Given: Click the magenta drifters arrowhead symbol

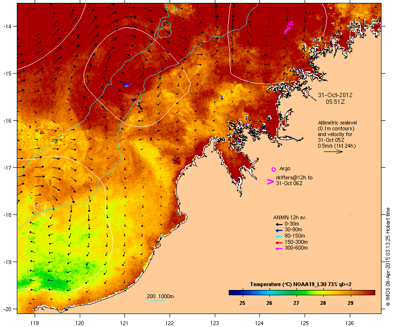Looking at the screenshot, I should (270, 182).
